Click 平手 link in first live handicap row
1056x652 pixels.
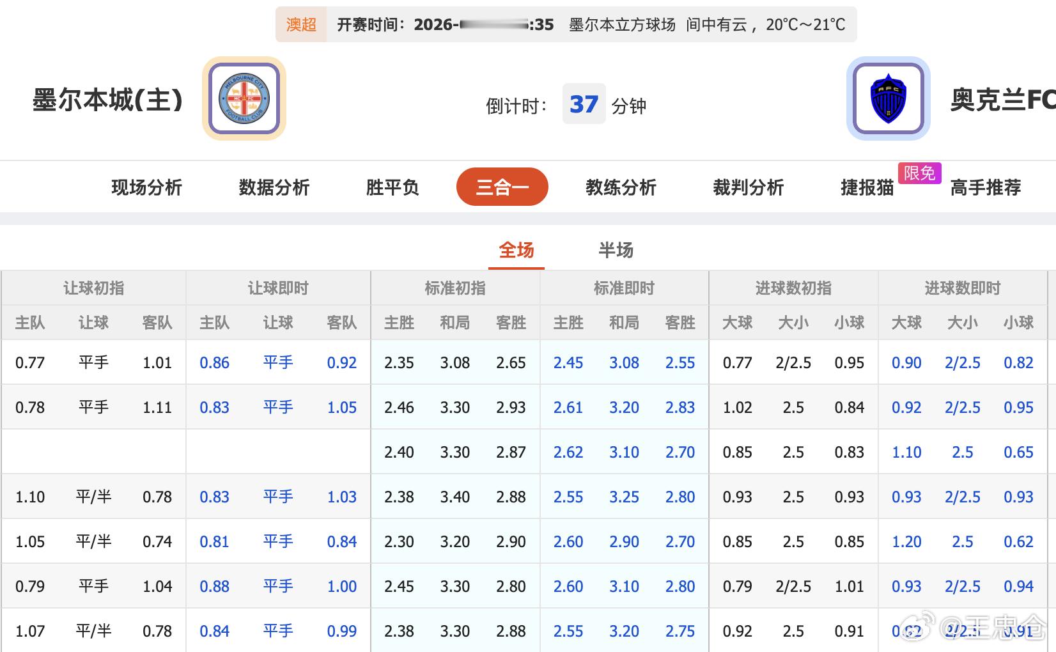point(278,362)
